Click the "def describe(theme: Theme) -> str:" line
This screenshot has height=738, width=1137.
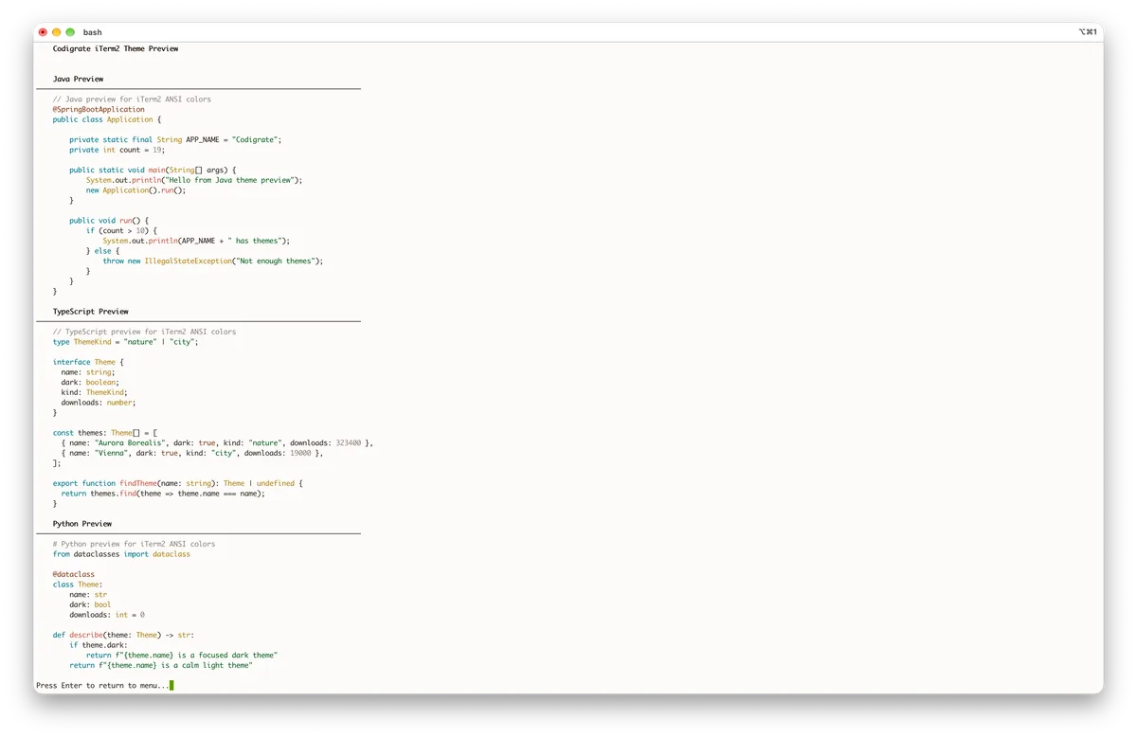tap(123, 635)
